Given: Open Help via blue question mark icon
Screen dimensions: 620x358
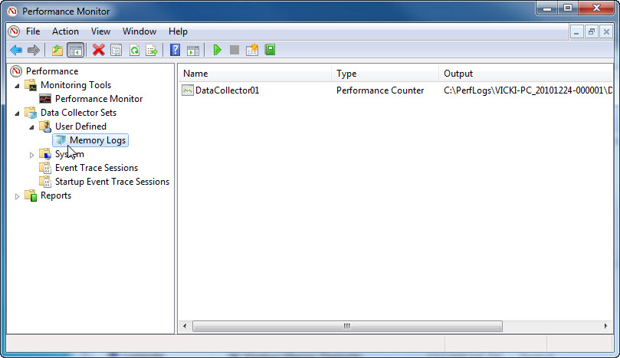Looking at the screenshot, I should pyautogui.click(x=175, y=50).
